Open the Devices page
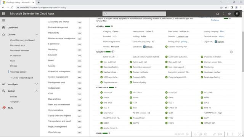This screenshot has height=137, width=244. tap(14, 66)
